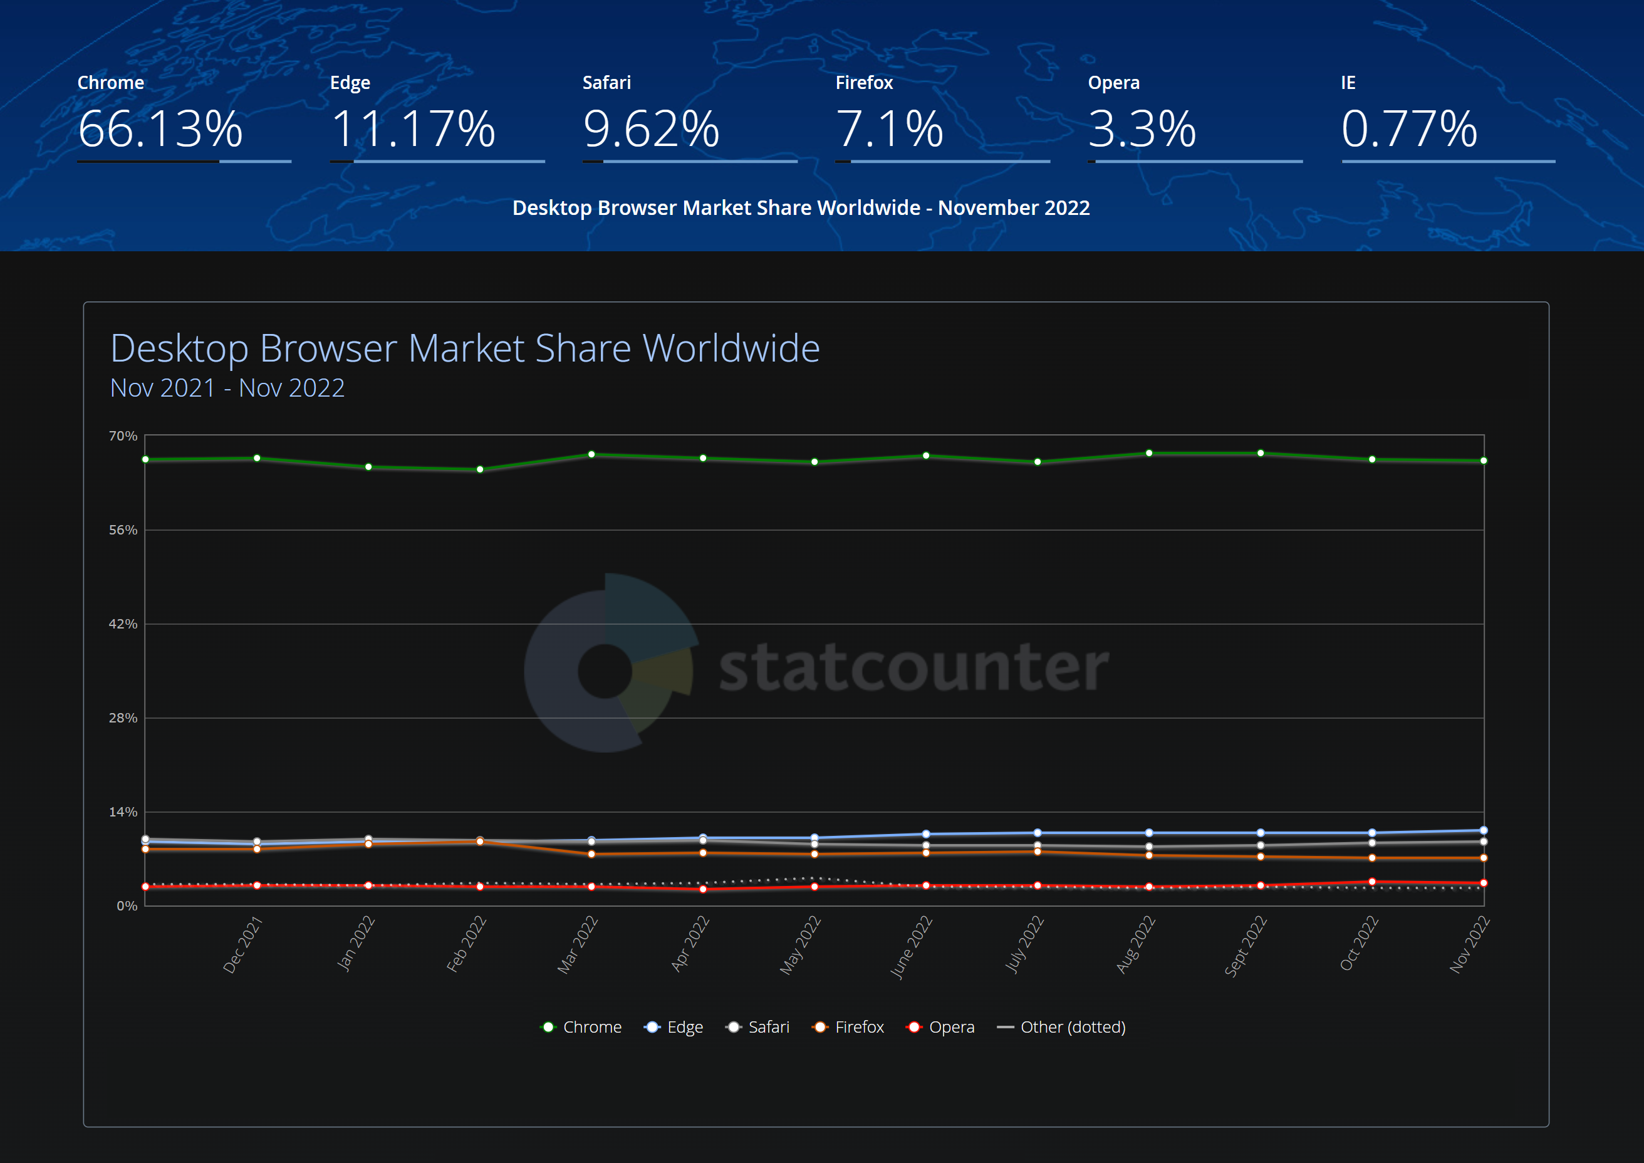Hide the Opera line using legend
Viewport: 1644px width, 1163px height.
coord(940,1027)
